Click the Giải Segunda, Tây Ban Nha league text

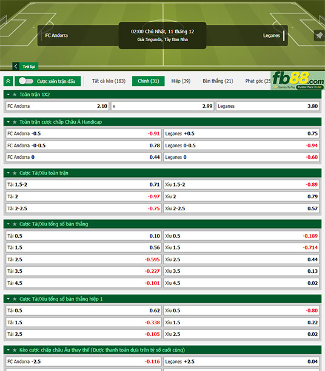162,39
